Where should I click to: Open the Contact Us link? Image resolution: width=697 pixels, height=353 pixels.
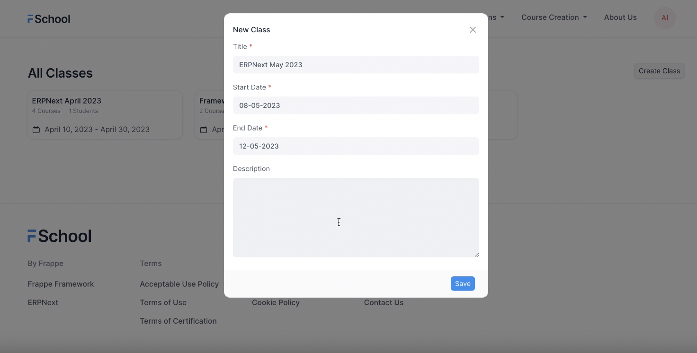[384, 302]
